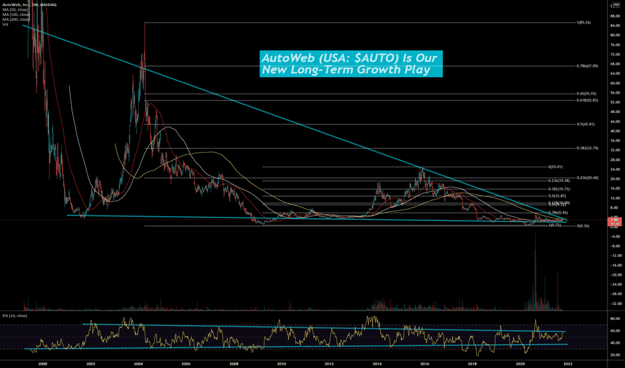Click Fibonacci level label 0(0.36)
Image resolution: width=625 pixels, height=368 pixels.
tap(583, 226)
